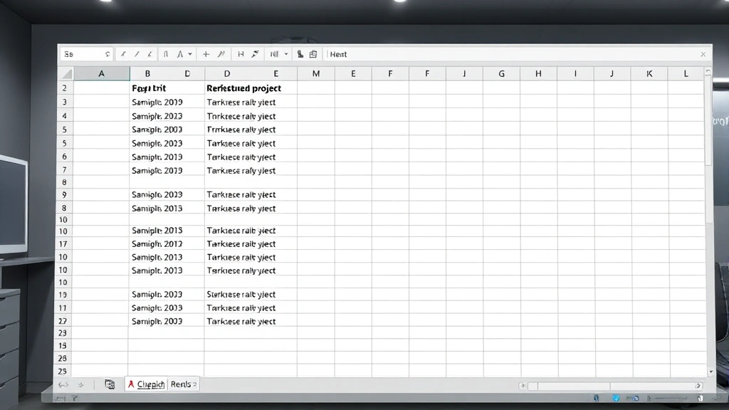Click the paste clipboard icon in toolbar
729x410 pixels.
[313, 54]
